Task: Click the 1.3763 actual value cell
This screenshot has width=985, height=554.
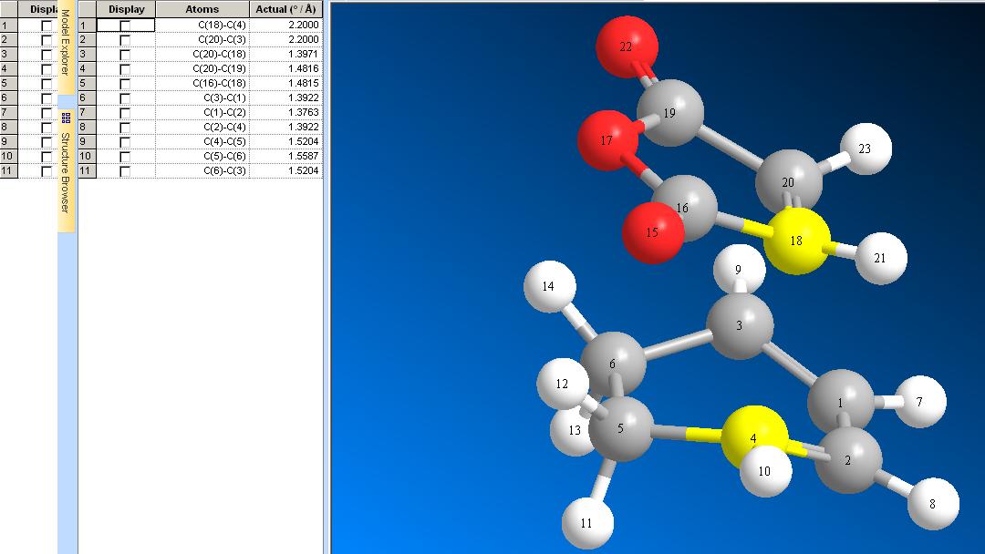Action: pos(285,112)
